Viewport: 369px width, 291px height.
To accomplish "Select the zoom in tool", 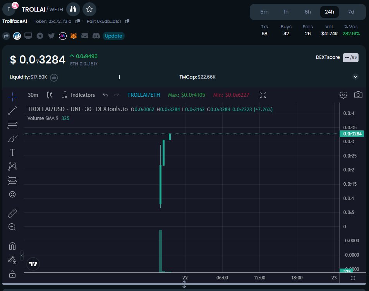I will (x=12, y=227).
